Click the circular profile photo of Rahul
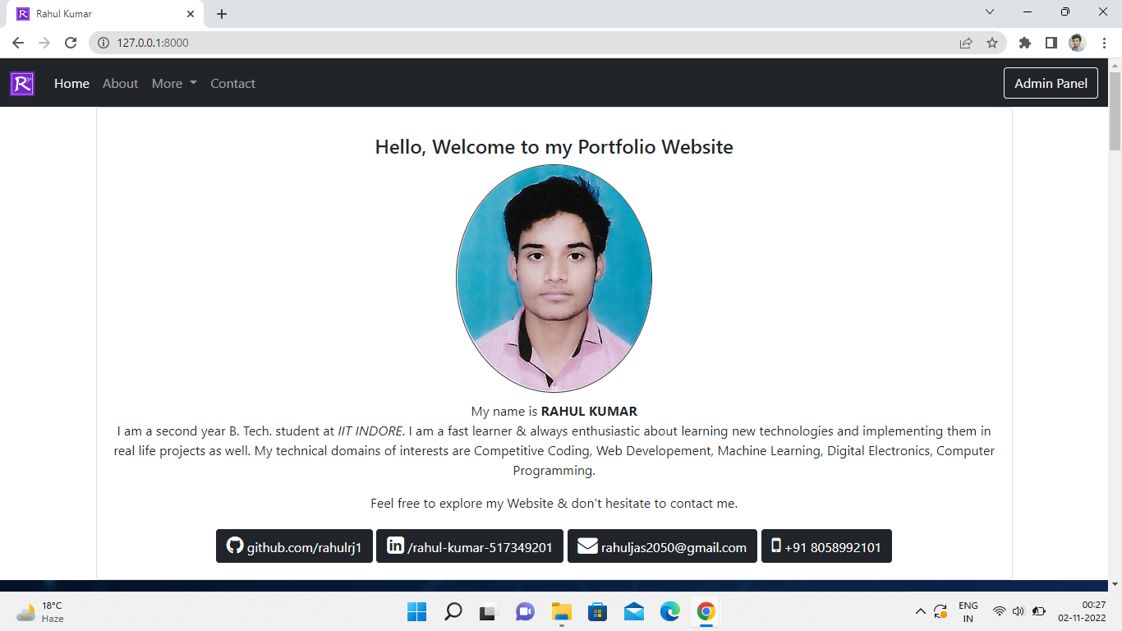 tap(554, 278)
